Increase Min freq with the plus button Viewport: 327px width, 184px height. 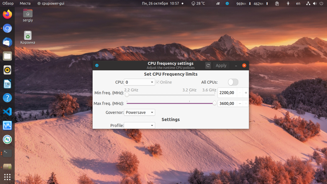[x=246, y=93]
